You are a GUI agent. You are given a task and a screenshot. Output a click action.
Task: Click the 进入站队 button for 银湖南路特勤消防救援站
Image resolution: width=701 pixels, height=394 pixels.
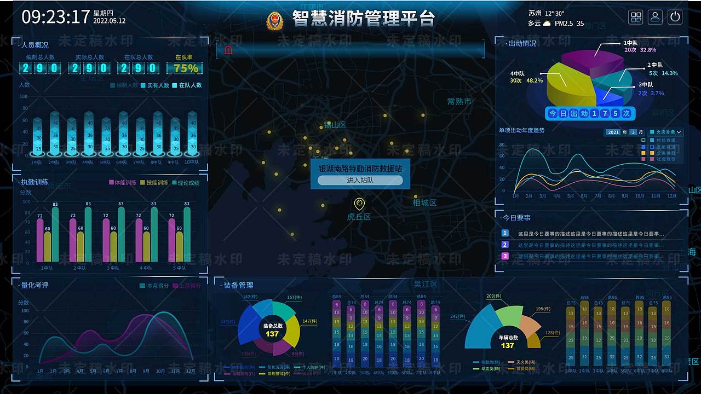click(360, 181)
